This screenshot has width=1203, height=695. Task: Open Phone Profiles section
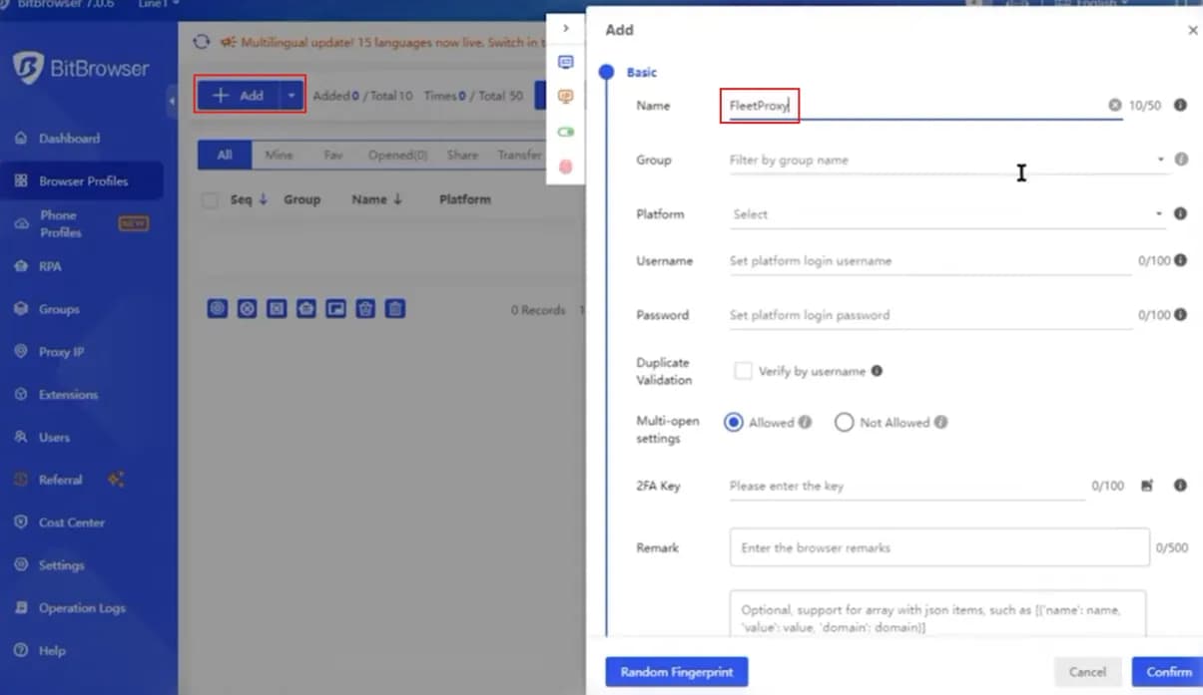[60, 223]
